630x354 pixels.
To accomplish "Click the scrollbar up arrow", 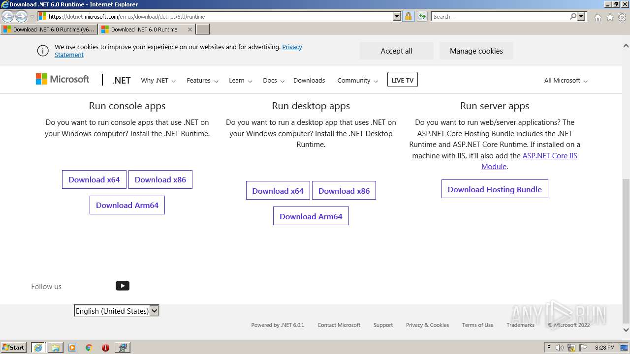I will point(626,46).
